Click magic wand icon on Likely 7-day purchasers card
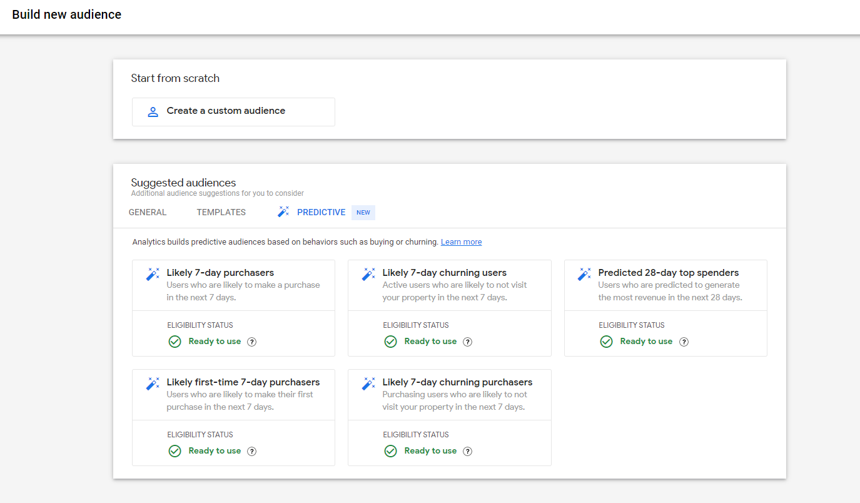The image size is (860, 503). pos(153,275)
